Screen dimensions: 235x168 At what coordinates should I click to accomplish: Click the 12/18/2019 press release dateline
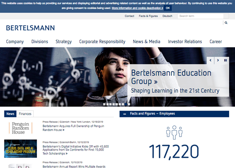73,122
